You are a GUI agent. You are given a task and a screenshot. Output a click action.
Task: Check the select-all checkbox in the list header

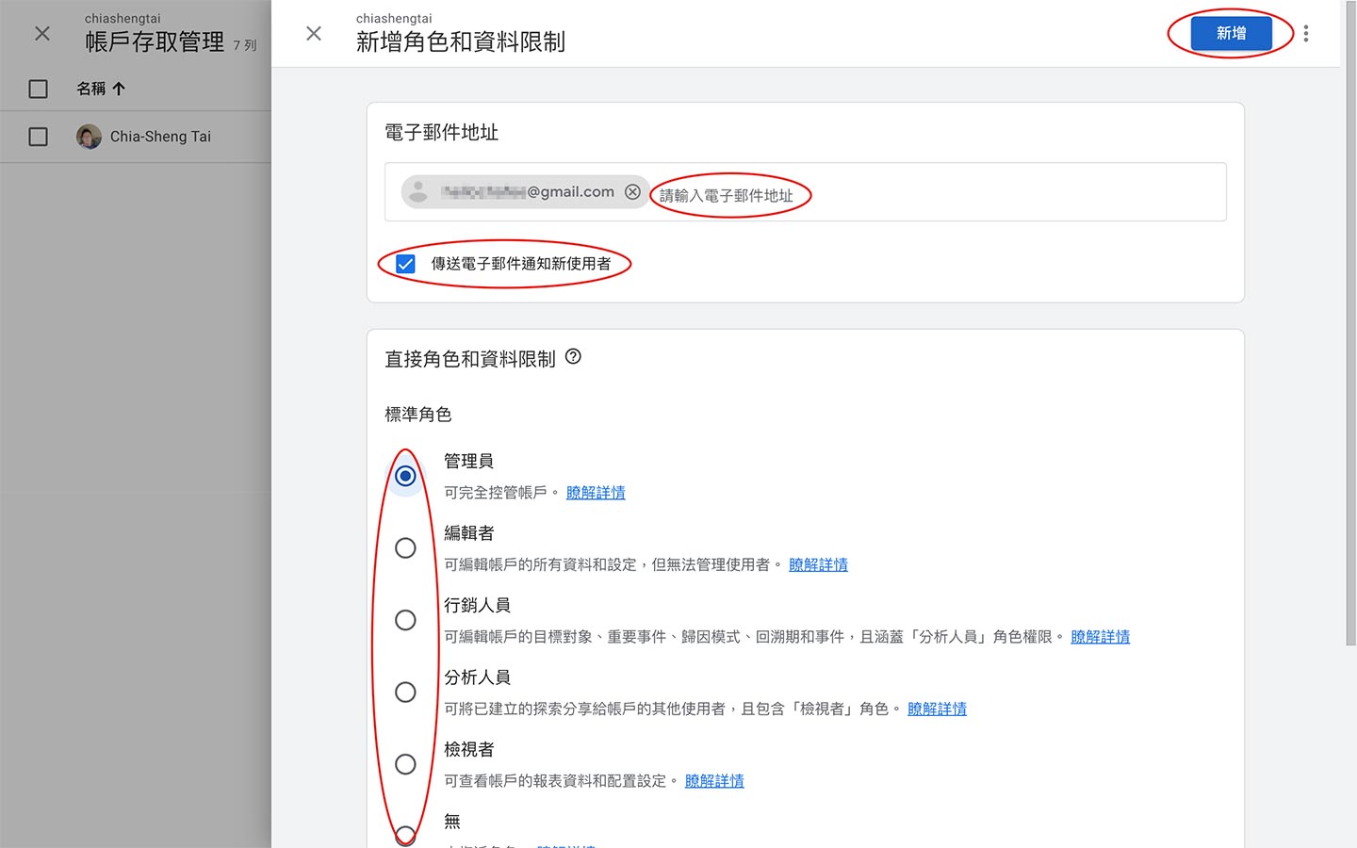pyautogui.click(x=38, y=88)
